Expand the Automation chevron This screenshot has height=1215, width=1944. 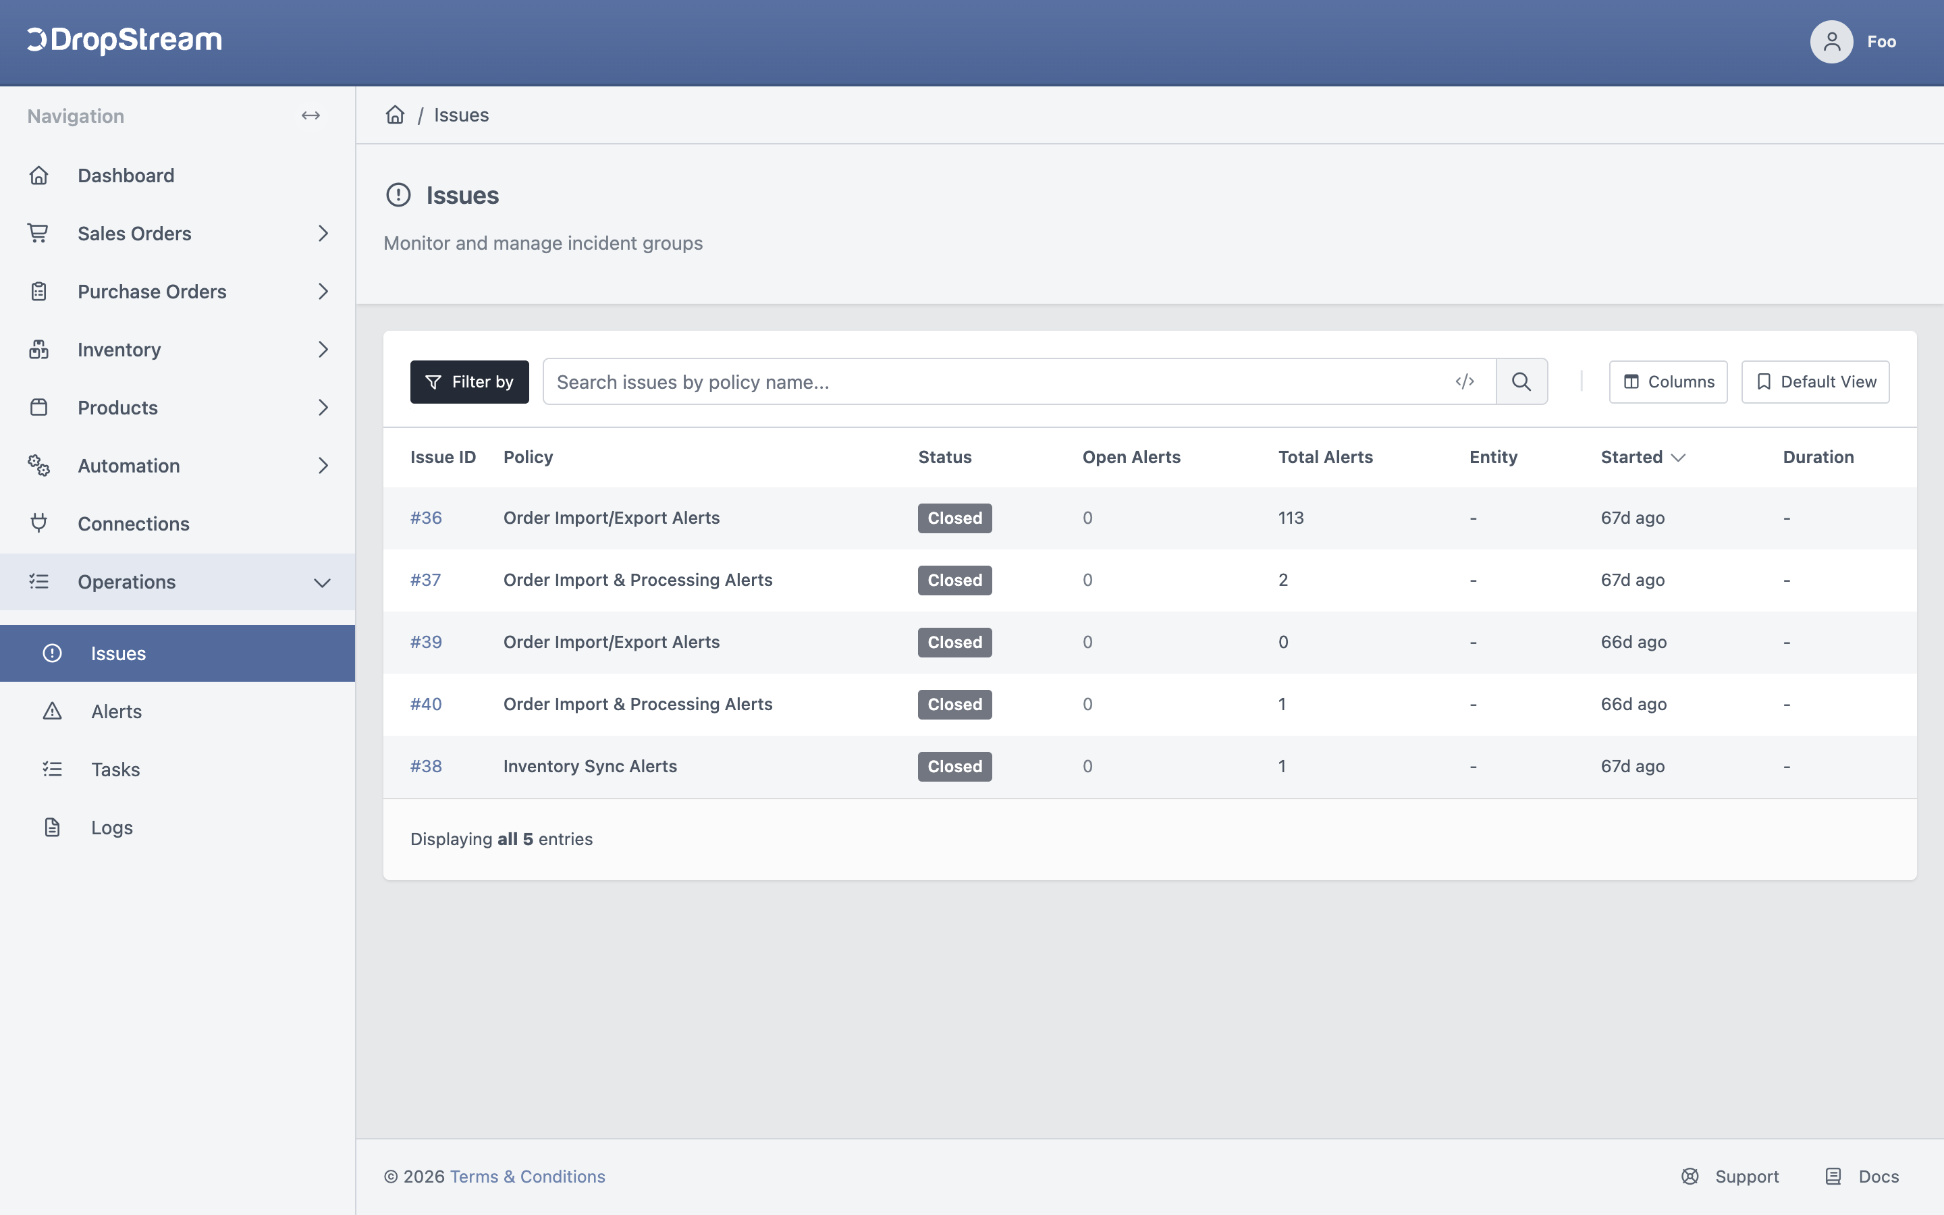tap(323, 465)
